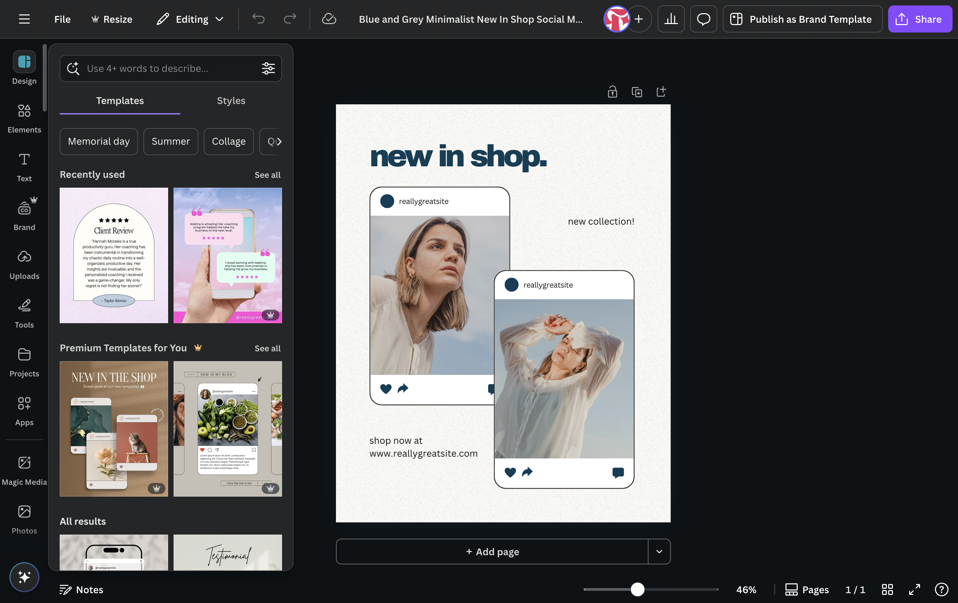Open the Brand sidebar panel
The width and height of the screenshot is (958, 603).
pos(24,216)
